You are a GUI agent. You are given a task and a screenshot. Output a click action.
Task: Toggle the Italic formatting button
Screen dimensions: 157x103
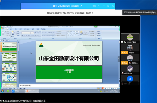point(25,36)
